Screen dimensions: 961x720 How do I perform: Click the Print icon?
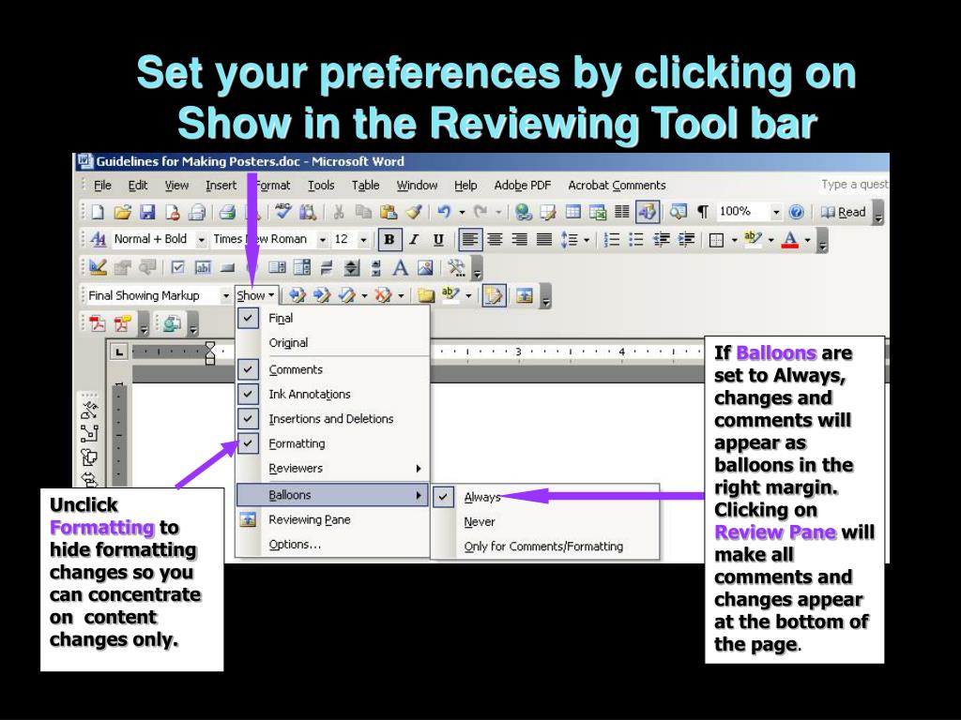tap(227, 213)
